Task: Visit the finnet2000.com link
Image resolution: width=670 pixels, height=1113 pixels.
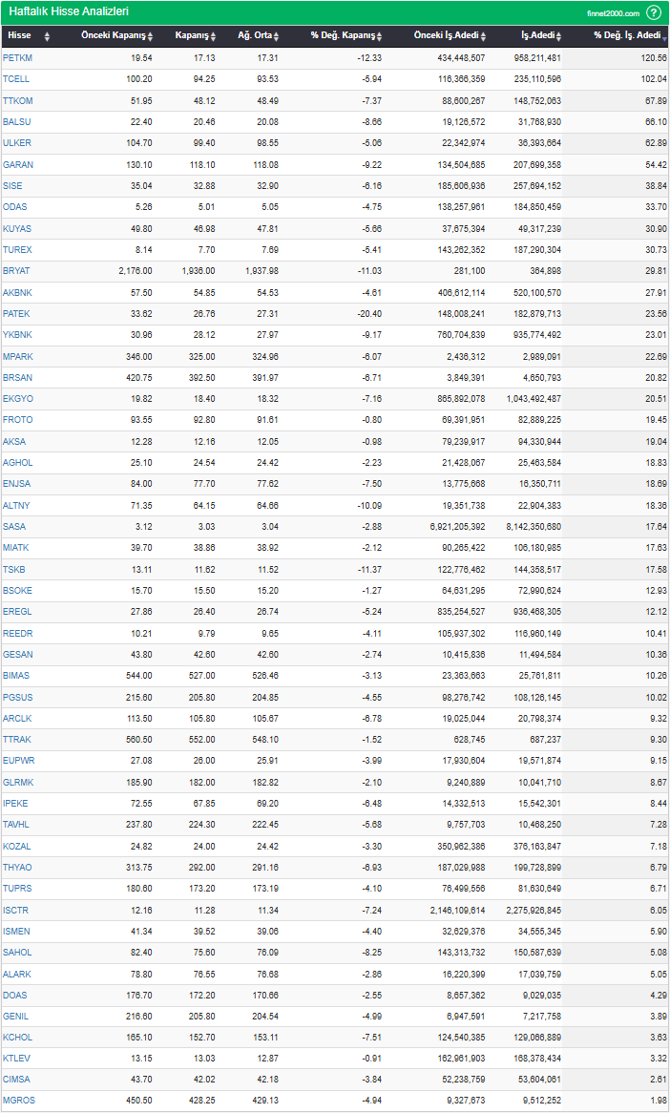Action: point(613,13)
